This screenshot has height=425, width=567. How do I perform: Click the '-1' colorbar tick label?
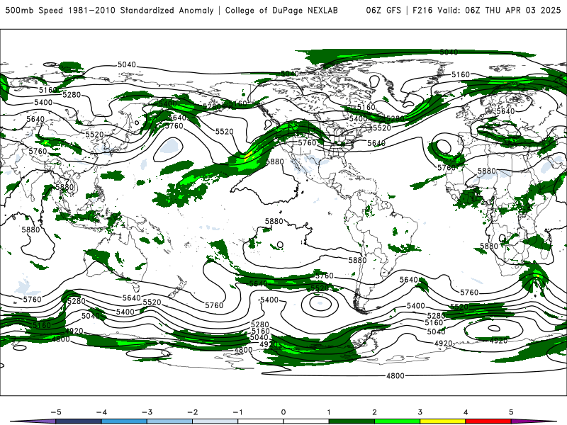[237, 412]
